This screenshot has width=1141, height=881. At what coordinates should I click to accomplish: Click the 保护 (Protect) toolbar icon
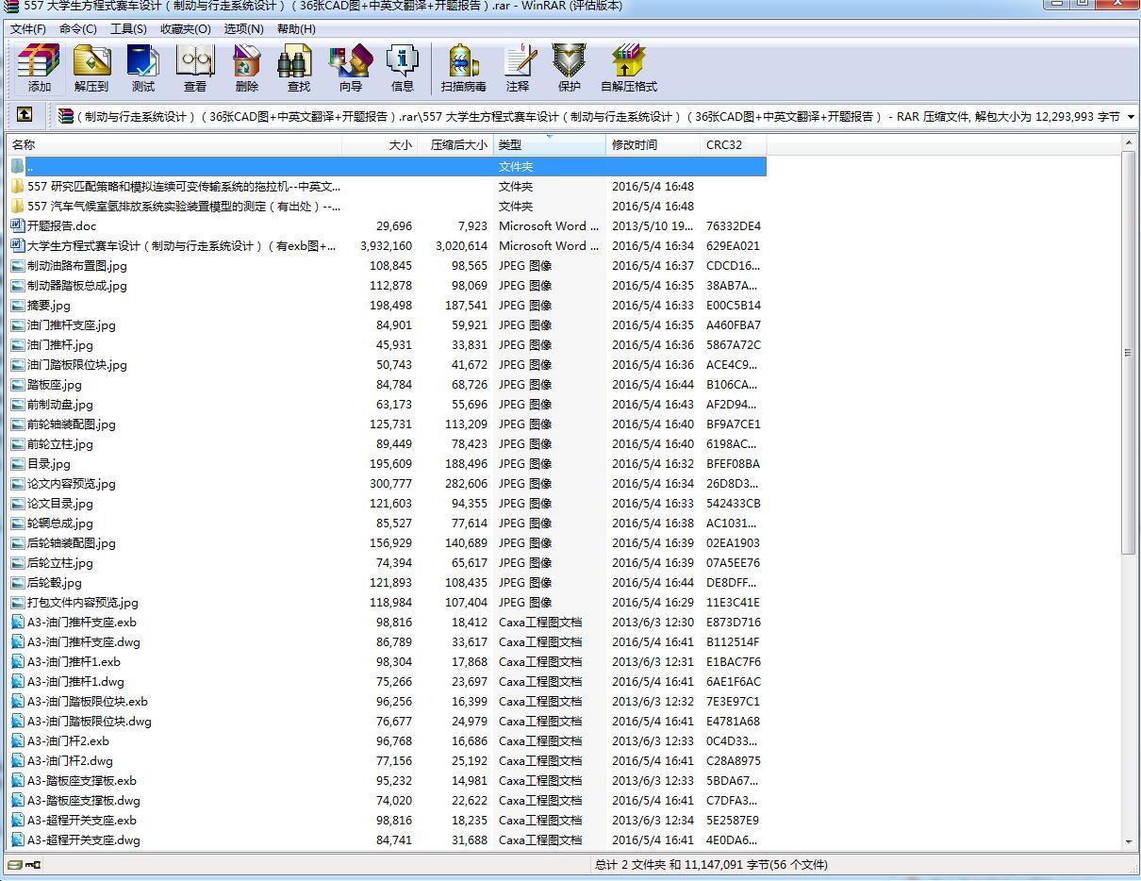coord(570,61)
